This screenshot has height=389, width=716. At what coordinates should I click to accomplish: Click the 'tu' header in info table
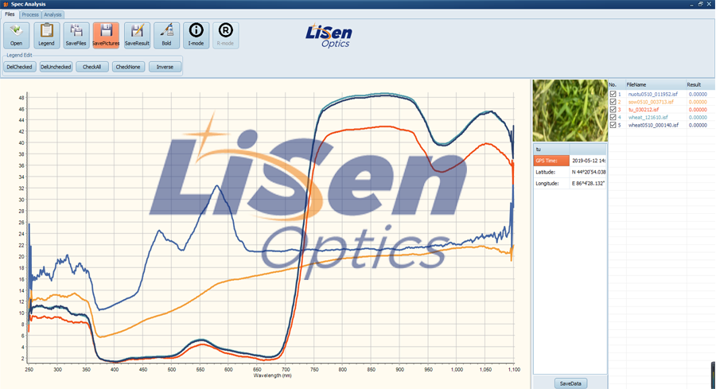point(551,150)
